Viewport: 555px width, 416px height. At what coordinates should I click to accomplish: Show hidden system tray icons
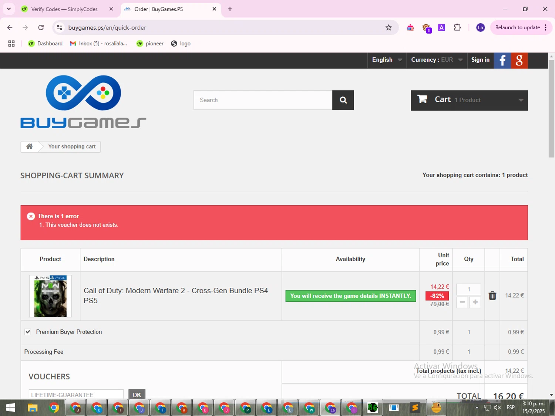[x=477, y=407]
